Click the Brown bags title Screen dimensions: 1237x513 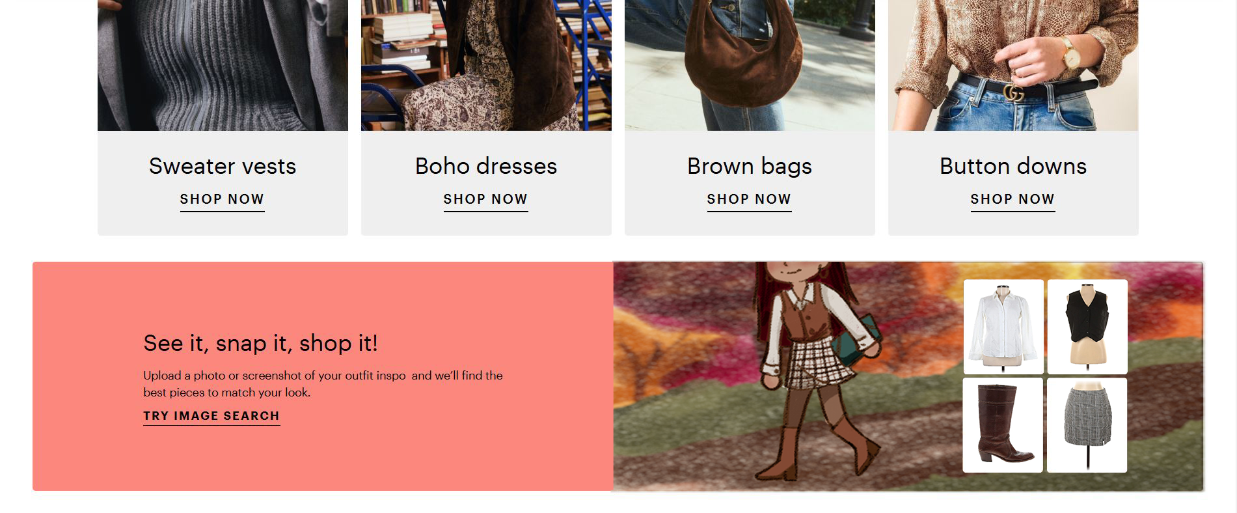750,166
